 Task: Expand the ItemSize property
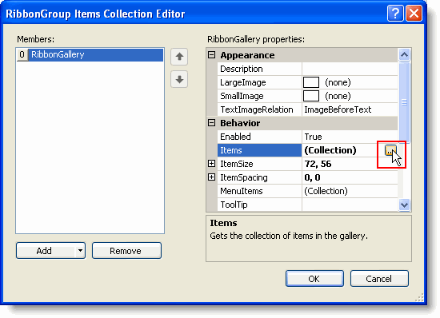211,164
